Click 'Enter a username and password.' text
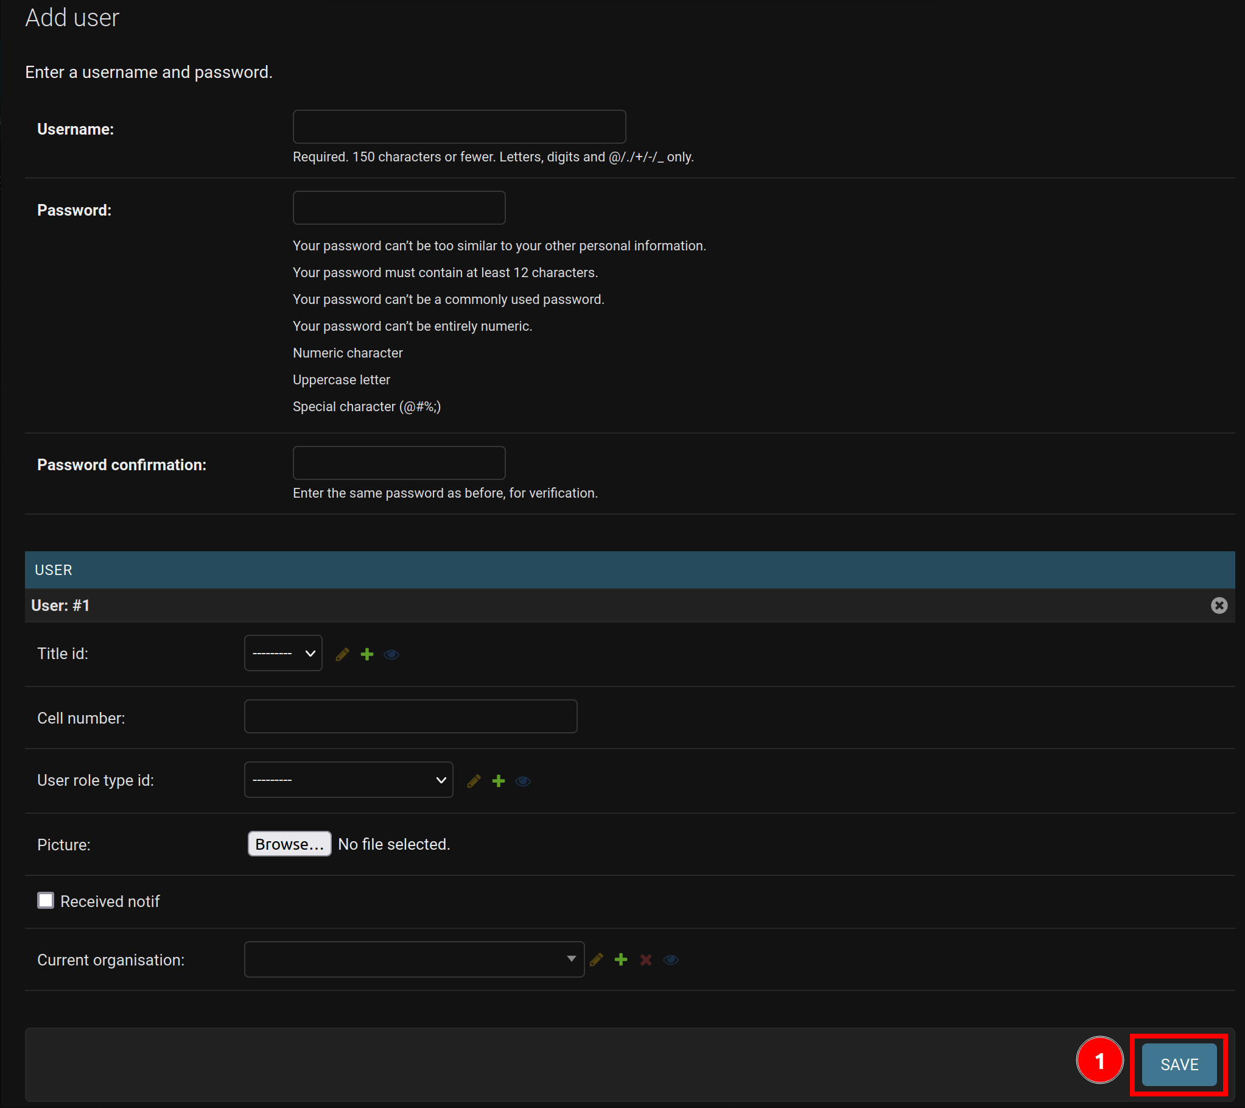The width and height of the screenshot is (1245, 1108). (x=149, y=72)
